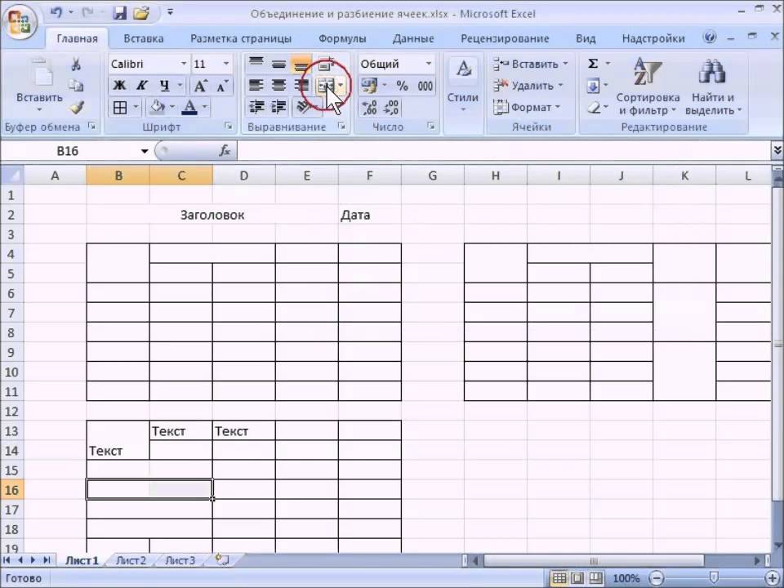Screen dimensions: 784x588
Task: Toggle italic К formatting
Action: point(141,86)
